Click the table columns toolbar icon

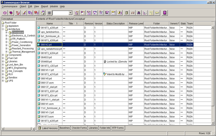tap(49, 13)
